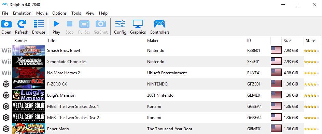Screen dimensions: 322x134
Task: Sort games by Size column header
Action: (x=293, y=41)
